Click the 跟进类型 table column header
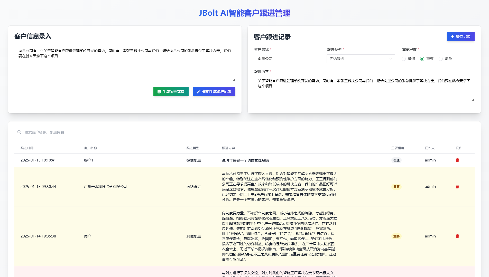The height and width of the screenshot is (277, 489). click(193, 148)
